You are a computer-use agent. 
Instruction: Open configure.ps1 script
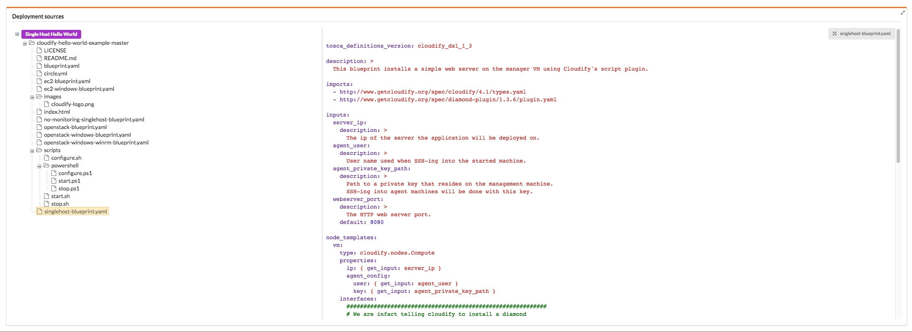tap(75, 173)
